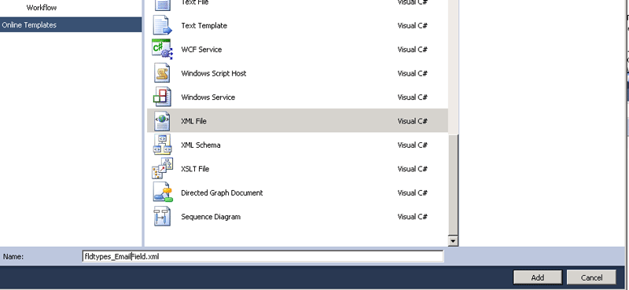Click the Directed Graph Document label

coord(222,193)
